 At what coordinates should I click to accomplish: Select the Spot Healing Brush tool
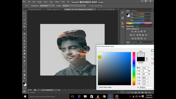pos(24,34)
